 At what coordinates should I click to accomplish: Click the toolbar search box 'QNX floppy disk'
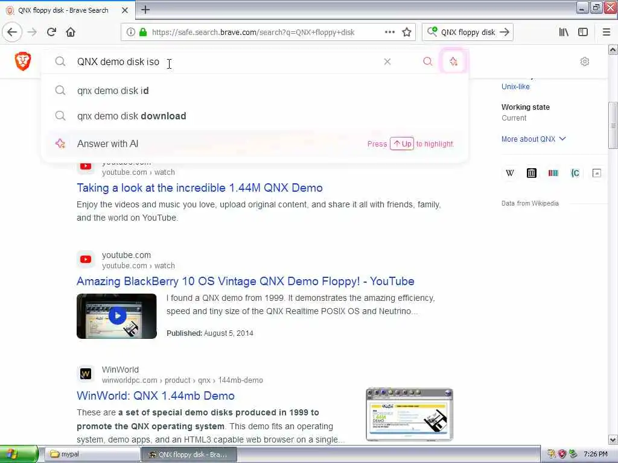468,33
